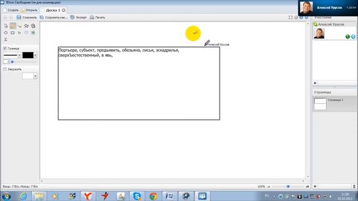Toggle the Граница border checkbox
Screen dimensions: 358x201
tap(5, 49)
